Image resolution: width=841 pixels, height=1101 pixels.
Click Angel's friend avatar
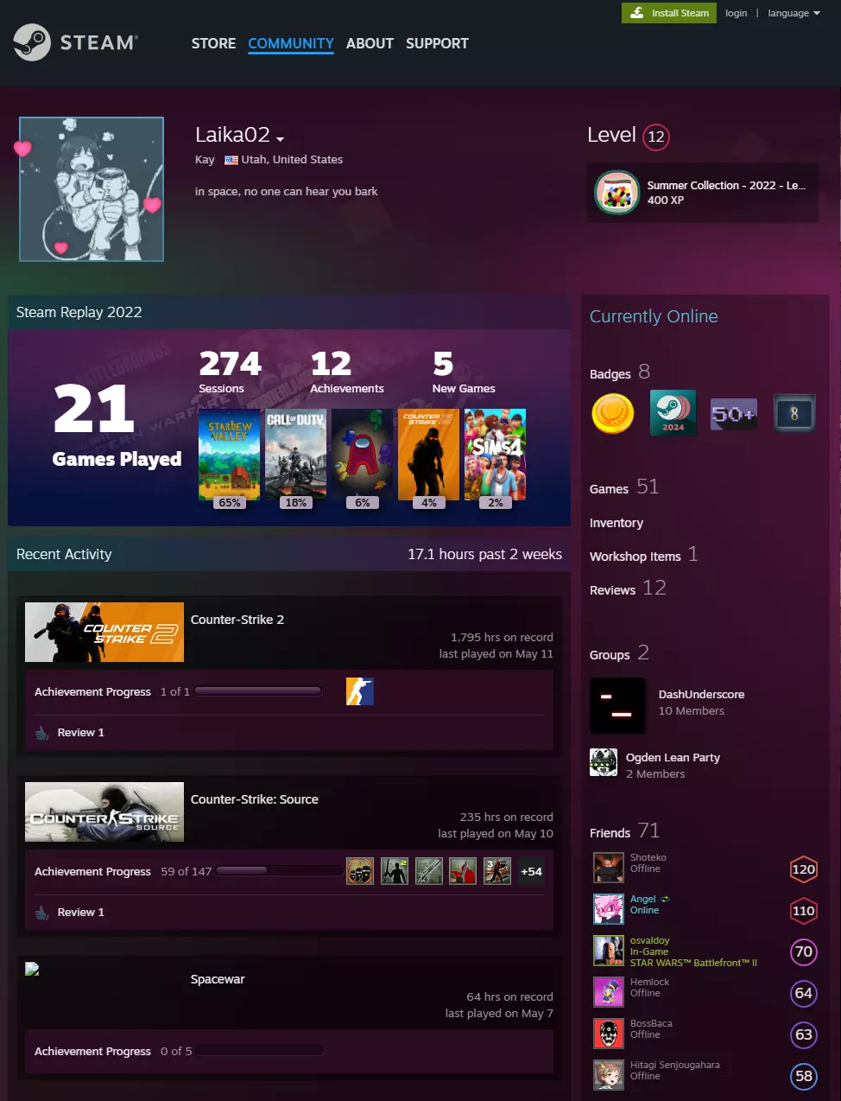coord(609,909)
